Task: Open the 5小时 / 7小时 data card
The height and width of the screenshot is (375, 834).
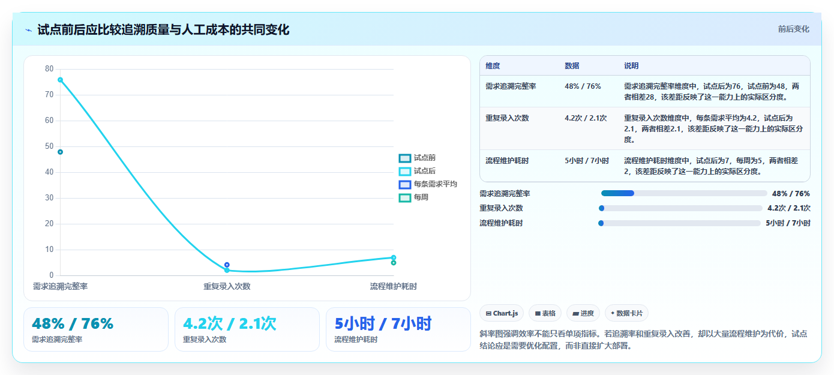Action: click(398, 329)
